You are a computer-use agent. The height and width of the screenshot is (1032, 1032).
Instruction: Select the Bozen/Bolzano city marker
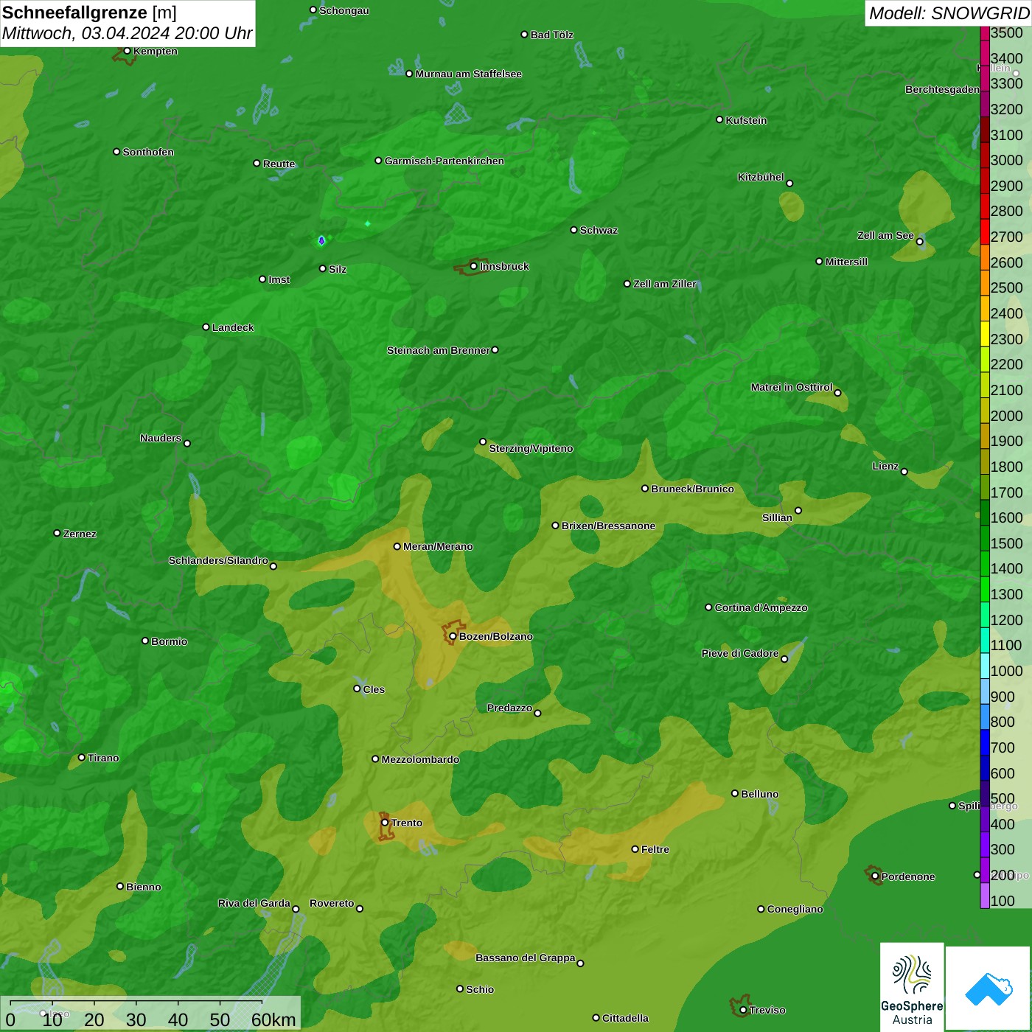click(x=453, y=636)
